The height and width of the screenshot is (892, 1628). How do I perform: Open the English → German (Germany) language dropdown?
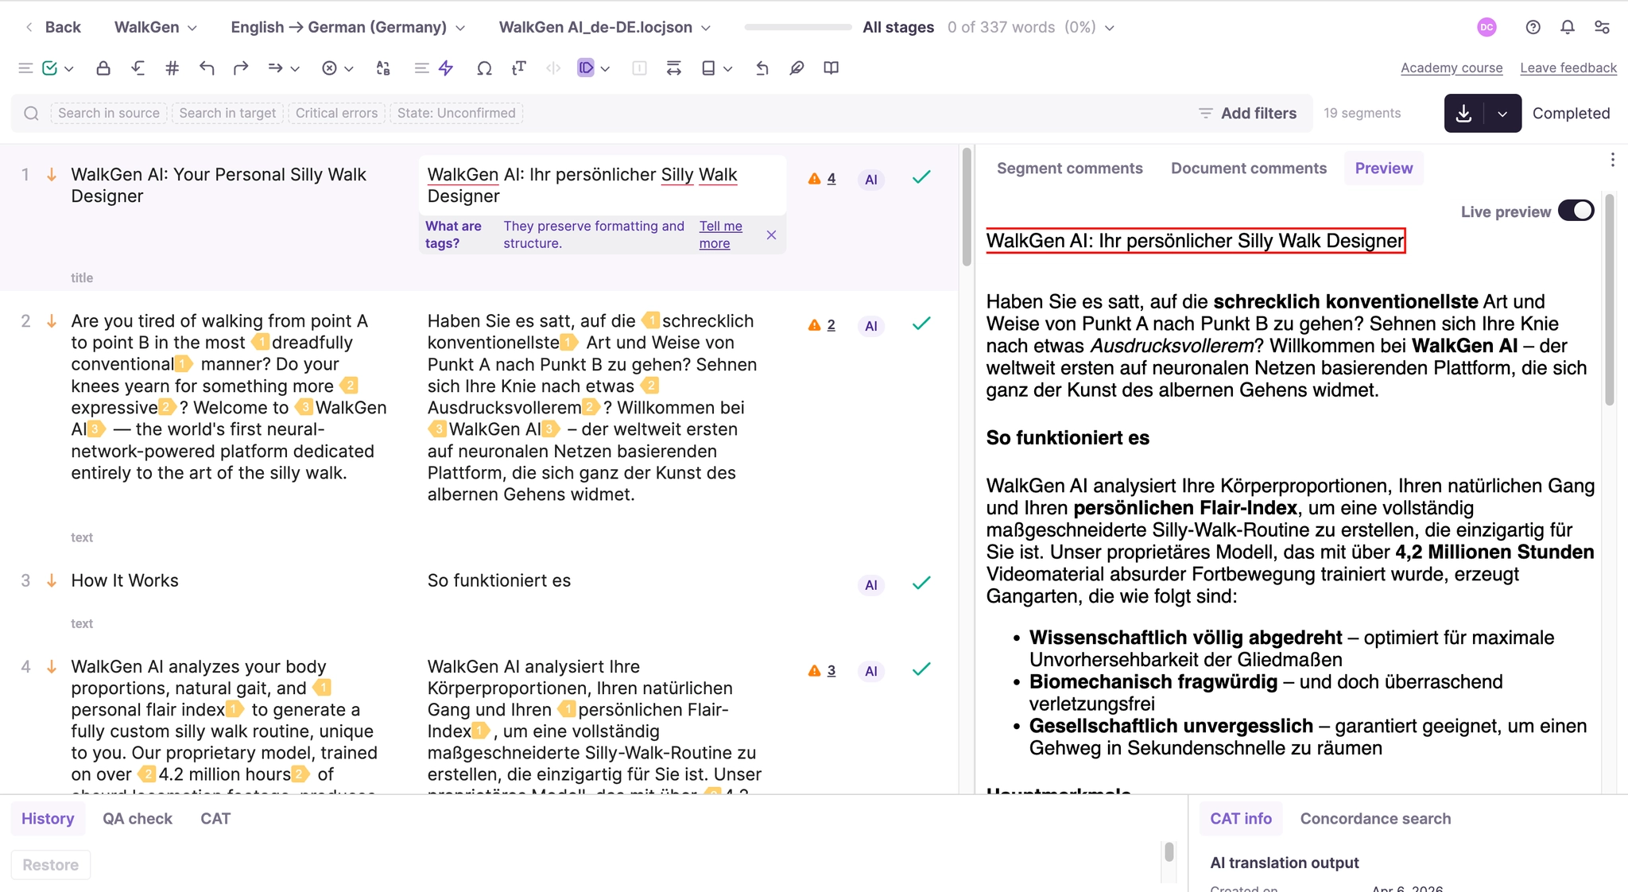click(x=348, y=27)
